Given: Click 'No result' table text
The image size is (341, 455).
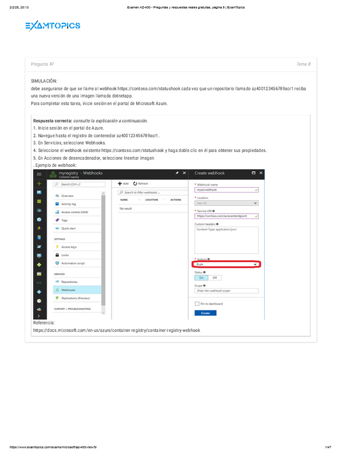Looking at the screenshot, I should pyautogui.click(x=126, y=209).
